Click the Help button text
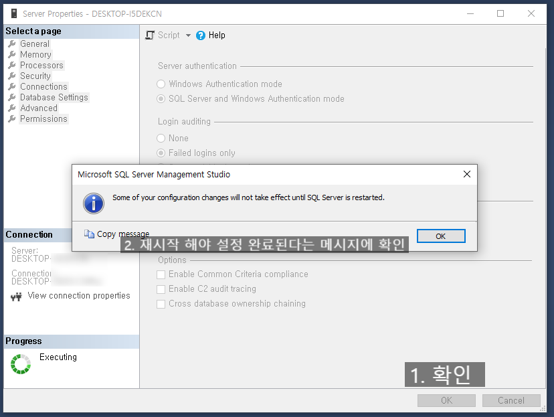The height and width of the screenshot is (417, 554). click(217, 35)
